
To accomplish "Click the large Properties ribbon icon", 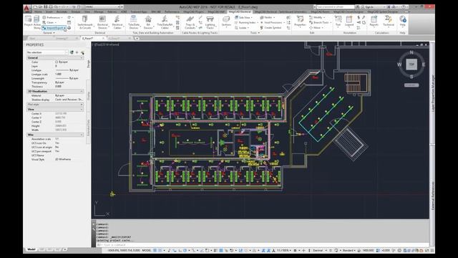I will click(x=300, y=21).
